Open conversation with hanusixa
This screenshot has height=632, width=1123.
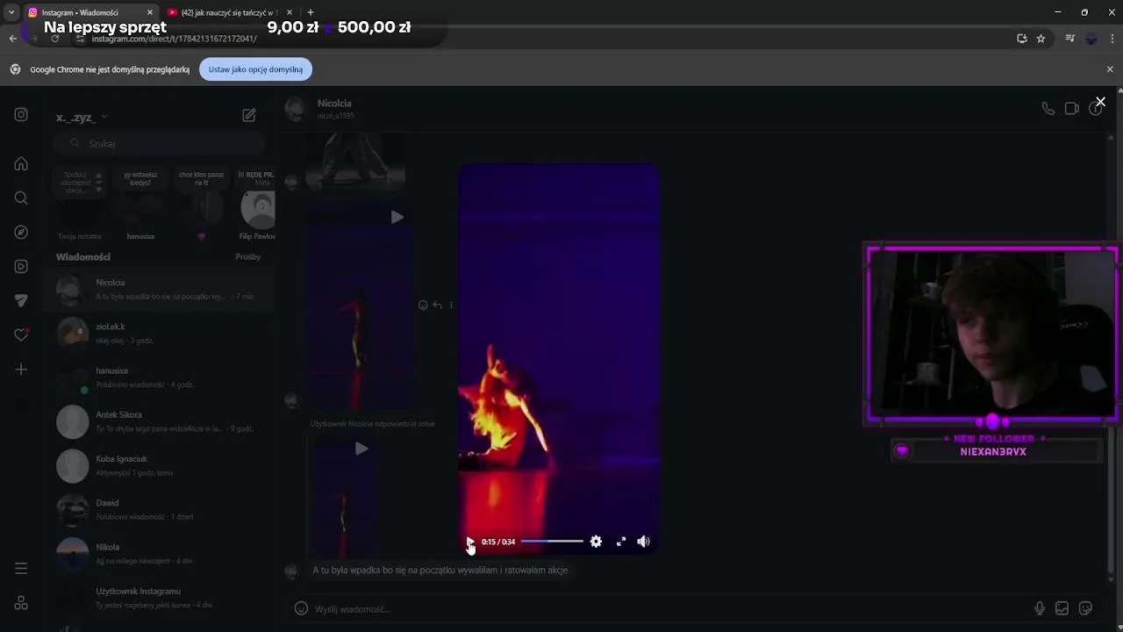(161, 377)
